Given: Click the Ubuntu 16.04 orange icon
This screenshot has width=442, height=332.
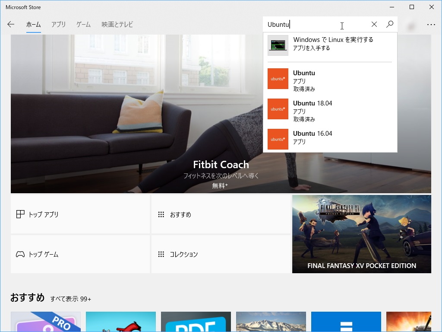Looking at the screenshot, I should (278, 139).
